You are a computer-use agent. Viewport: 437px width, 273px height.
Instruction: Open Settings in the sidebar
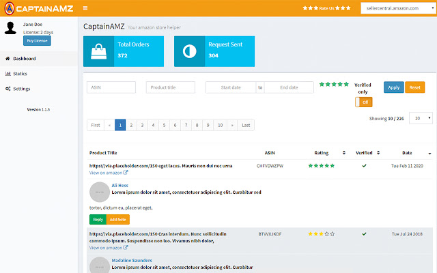(21, 89)
